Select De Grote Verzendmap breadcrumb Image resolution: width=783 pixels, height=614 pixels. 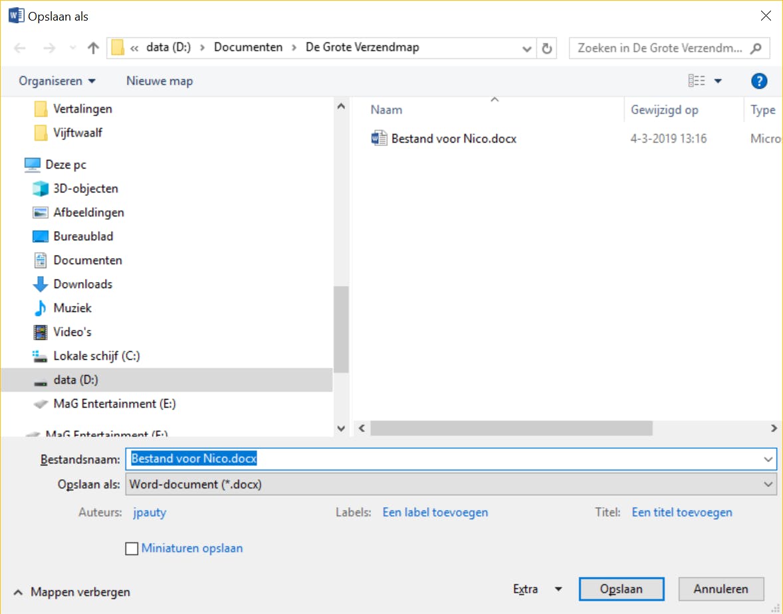click(362, 47)
